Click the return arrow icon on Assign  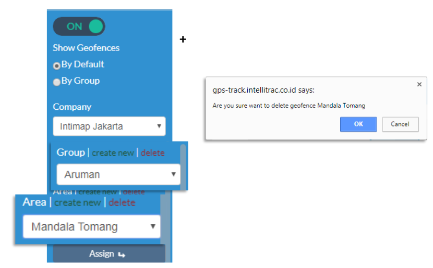point(121,254)
